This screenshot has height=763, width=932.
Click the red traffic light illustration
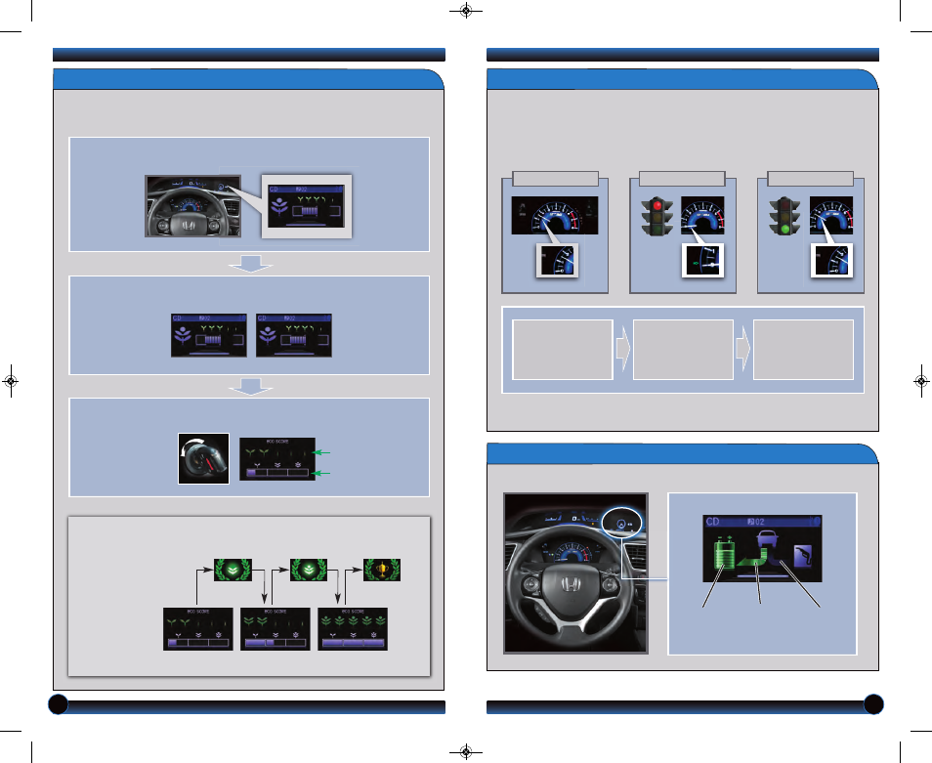point(657,217)
